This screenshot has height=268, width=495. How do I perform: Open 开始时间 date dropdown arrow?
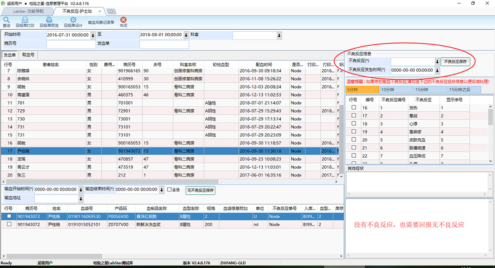[93, 35]
